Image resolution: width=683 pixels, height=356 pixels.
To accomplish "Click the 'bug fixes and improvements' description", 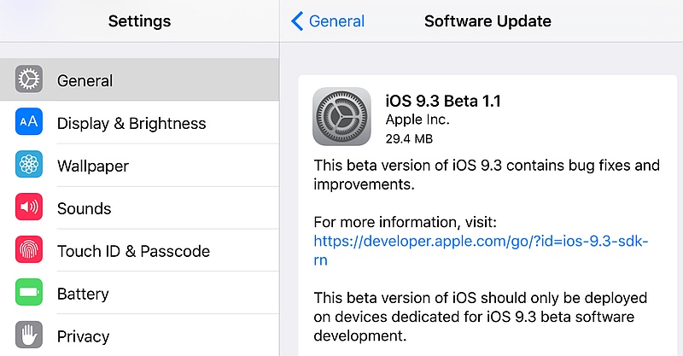I will [x=487, y=175].
